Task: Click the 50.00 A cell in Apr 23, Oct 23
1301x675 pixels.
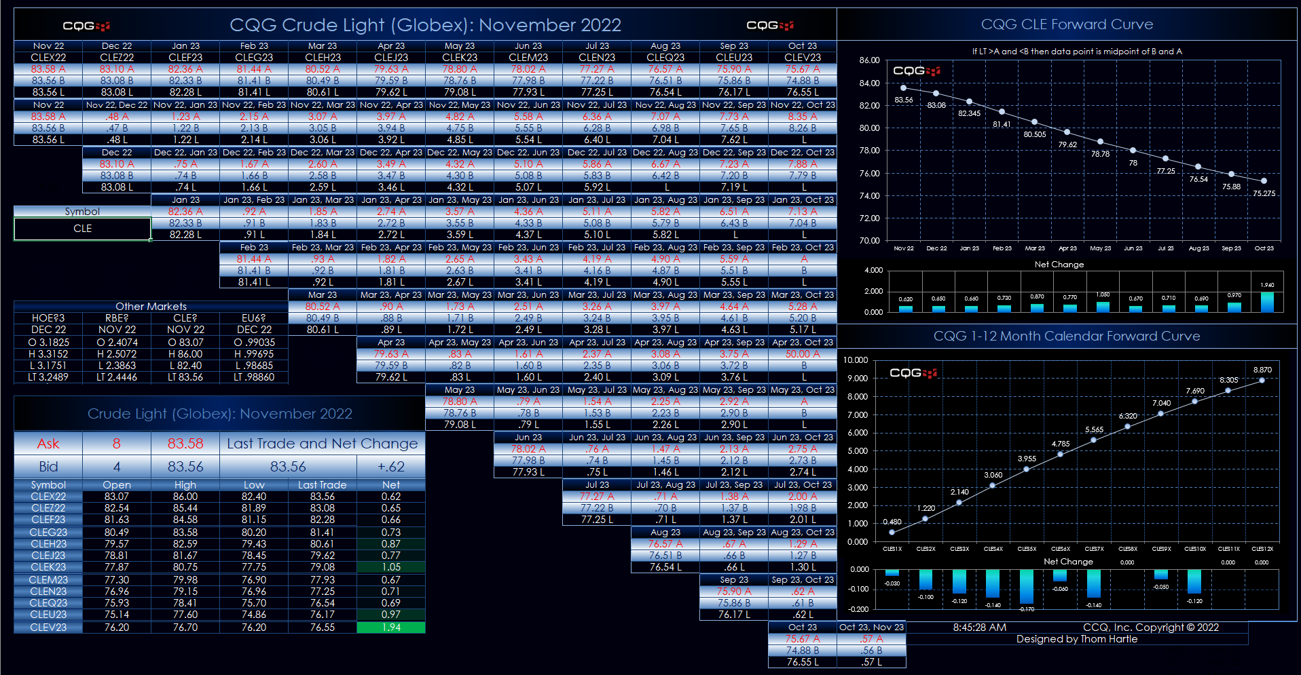Action: point(803,354)
